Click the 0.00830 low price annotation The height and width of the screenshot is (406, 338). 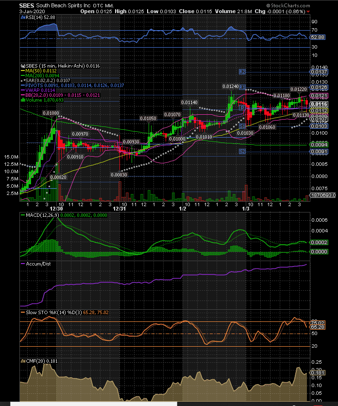coord(119,175)
